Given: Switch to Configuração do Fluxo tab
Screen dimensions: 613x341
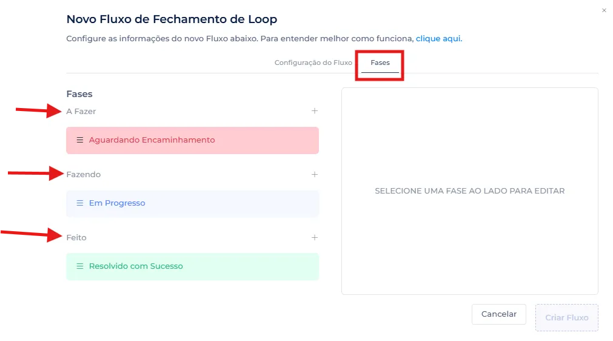Looking at the screenshot, I should [313, 63].
